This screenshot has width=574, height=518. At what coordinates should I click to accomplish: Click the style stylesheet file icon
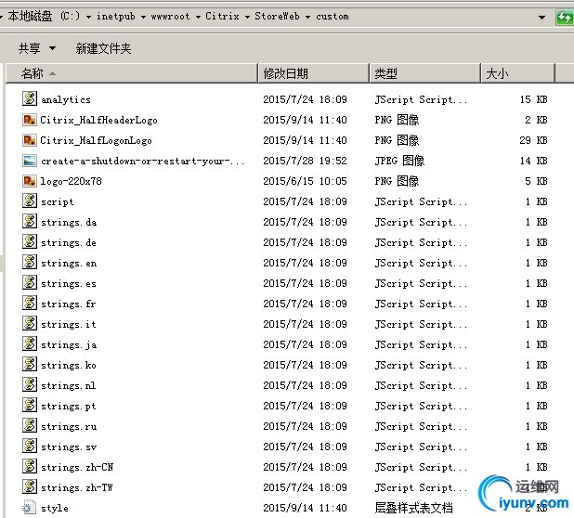point(30,508)
